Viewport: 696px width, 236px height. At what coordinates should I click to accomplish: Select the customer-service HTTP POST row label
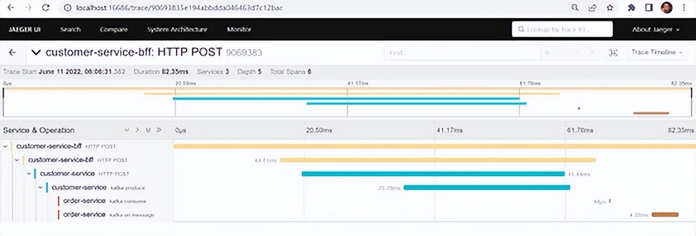[x=85, y=174]
